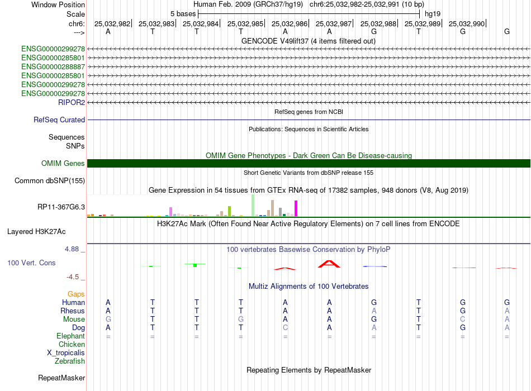Viewport: 531px width, 391px height.
Task: Open the OMIM Genes track label
Action: click(63, 163)
